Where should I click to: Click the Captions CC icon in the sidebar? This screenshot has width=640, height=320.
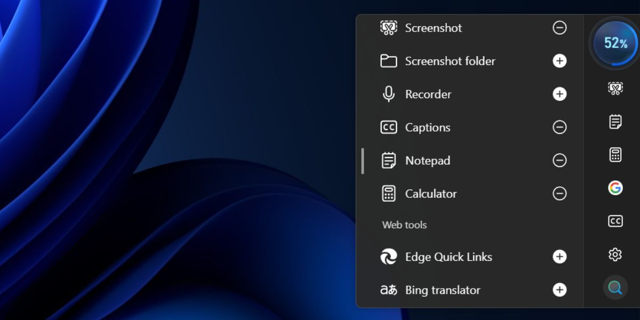[615, 221]
